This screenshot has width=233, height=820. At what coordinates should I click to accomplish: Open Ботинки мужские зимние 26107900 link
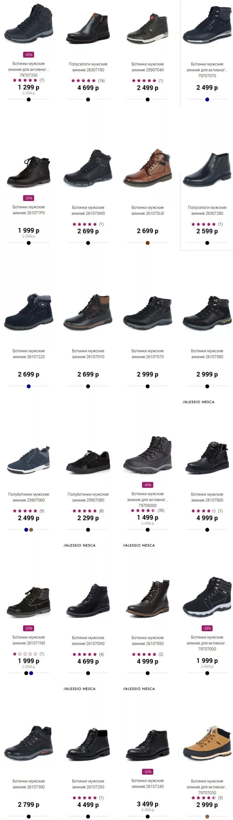207,497
